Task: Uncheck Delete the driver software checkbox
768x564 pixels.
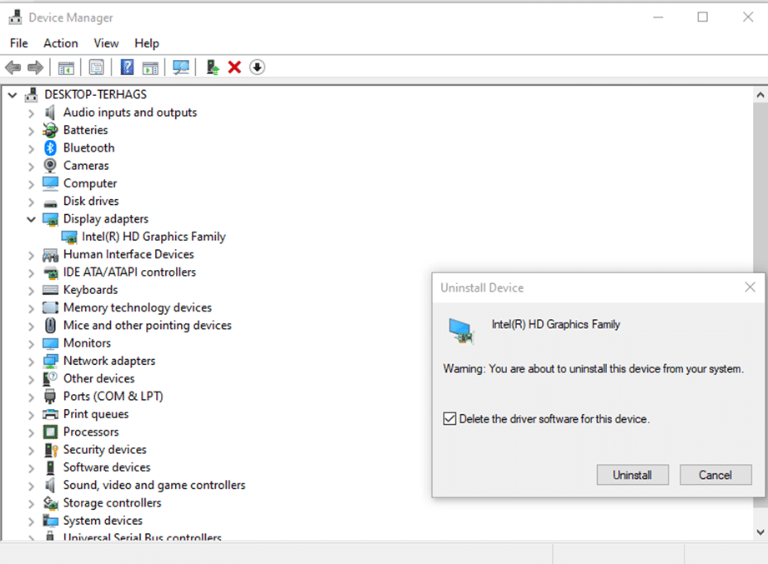Action: [x=449, y=419]
